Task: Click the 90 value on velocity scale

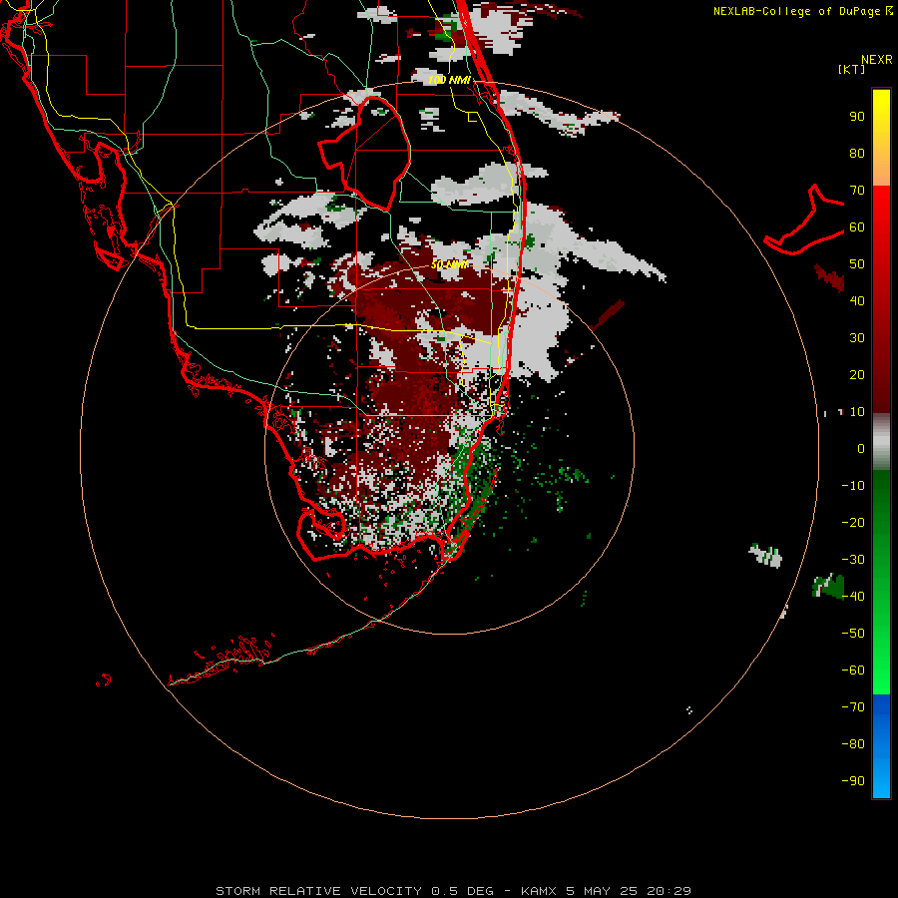Action: 857,117
